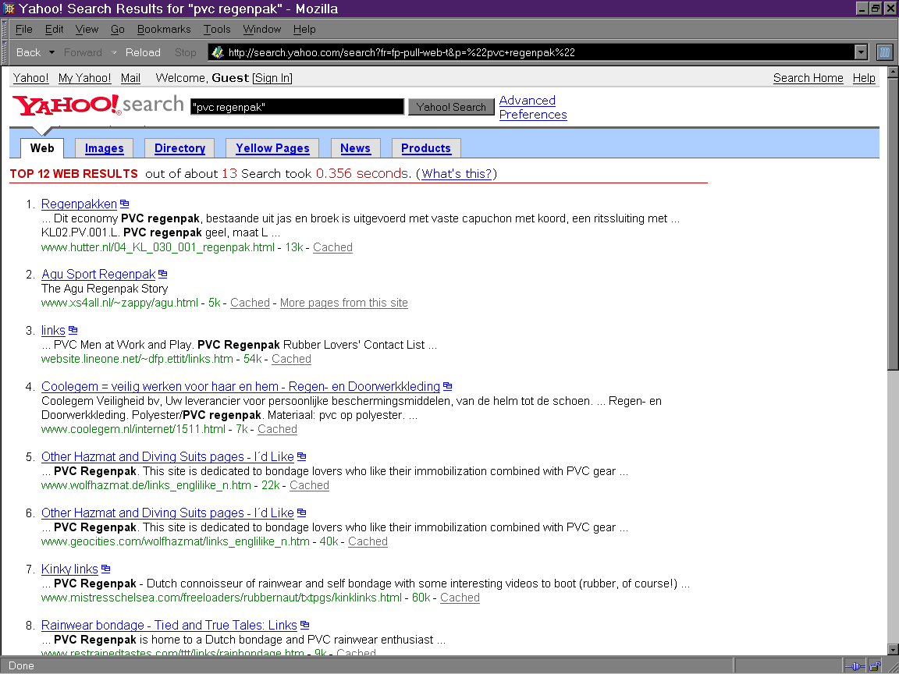Image resolution: width=899 pixels, height=674 pixels.
Task: Open the View menu
Action: (87, 29)
